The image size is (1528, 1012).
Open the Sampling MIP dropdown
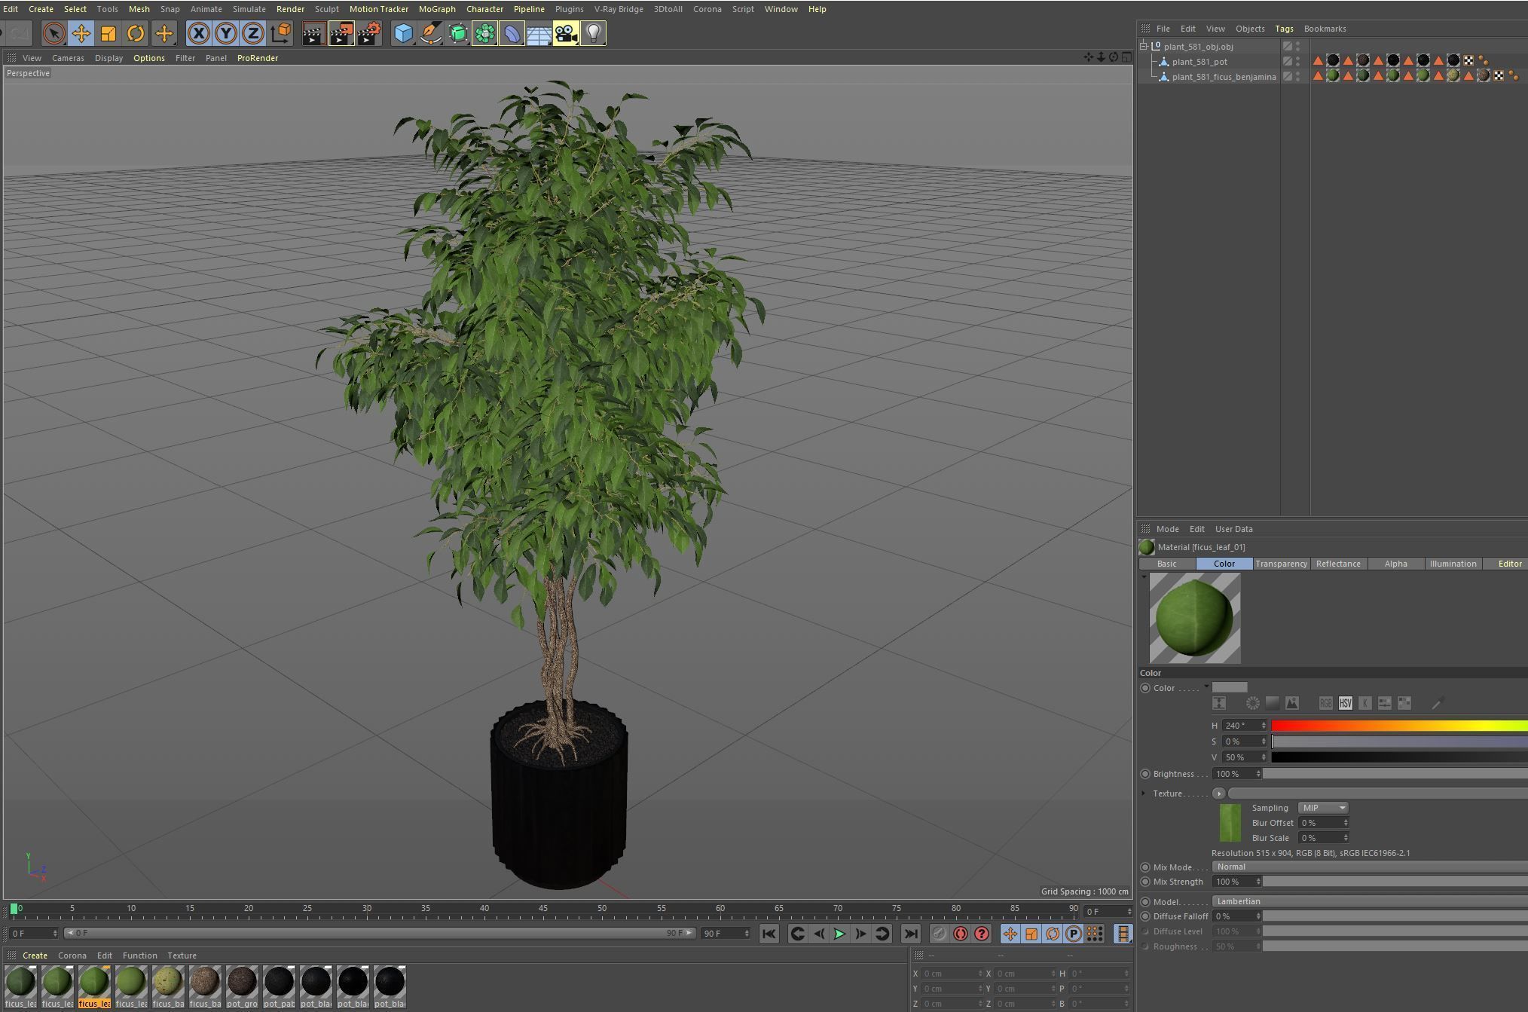click(x=1323, y=808)
